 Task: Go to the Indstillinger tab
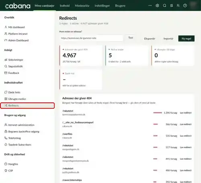[x=102, y=6]
